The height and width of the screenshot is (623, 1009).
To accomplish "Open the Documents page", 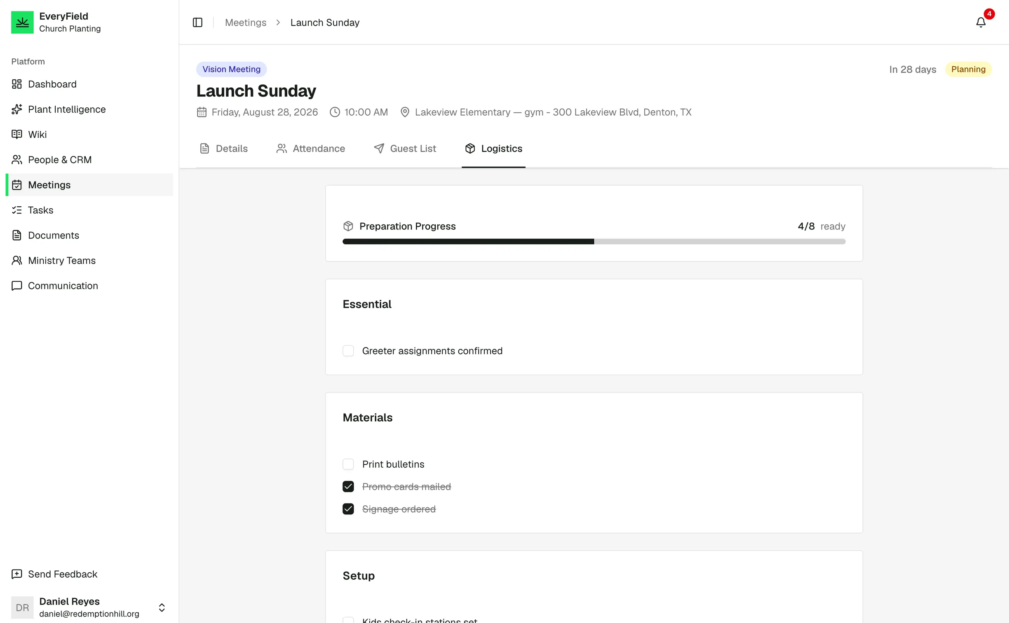I will tap(89, 235).
